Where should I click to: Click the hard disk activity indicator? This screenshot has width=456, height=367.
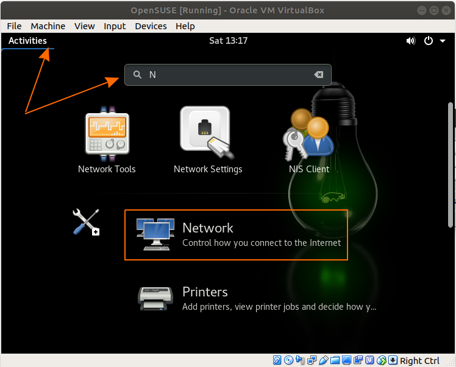point(277,360)
